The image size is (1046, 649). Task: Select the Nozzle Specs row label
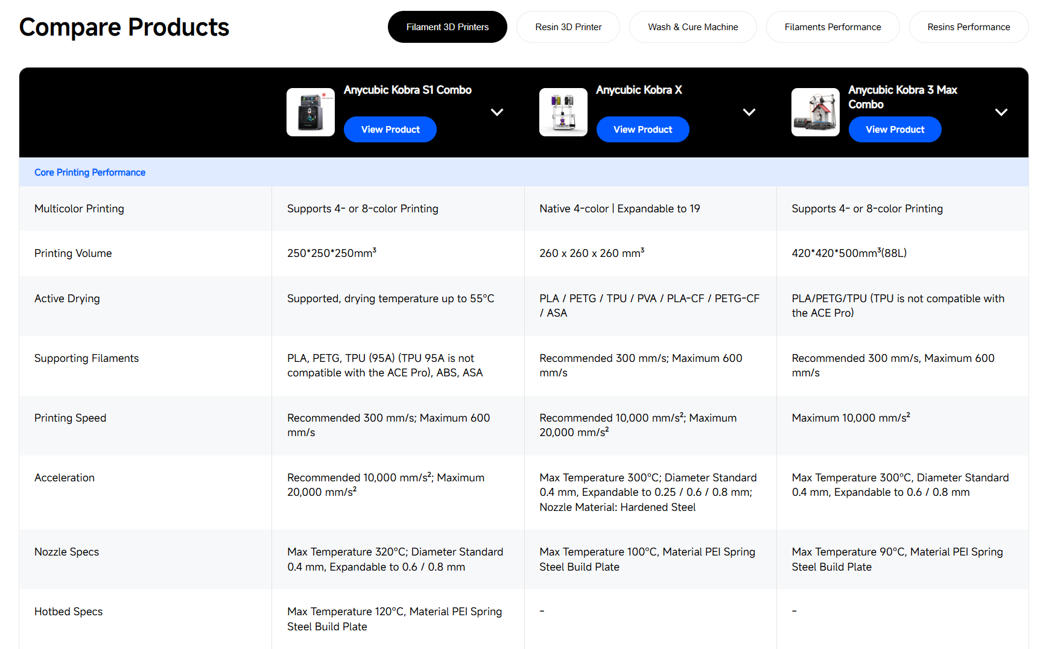click(x=66, y=552)
